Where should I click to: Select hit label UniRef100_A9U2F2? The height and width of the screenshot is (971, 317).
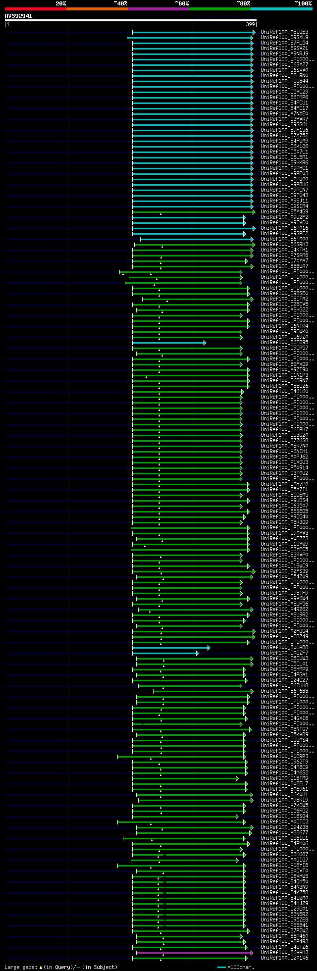284,217
